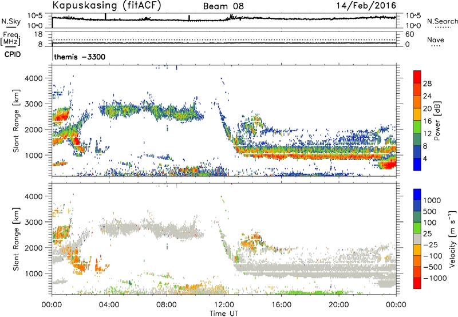This screenshot has width=458, height=317.
Task: Click the '20:00' time tick label
Action: [x=338, y=305]
